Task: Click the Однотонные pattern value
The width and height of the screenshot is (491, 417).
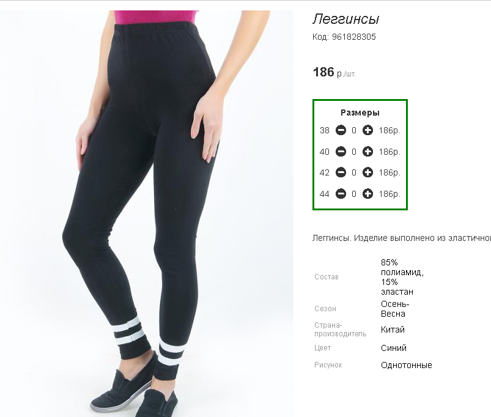Action: (x=407, y=365)
